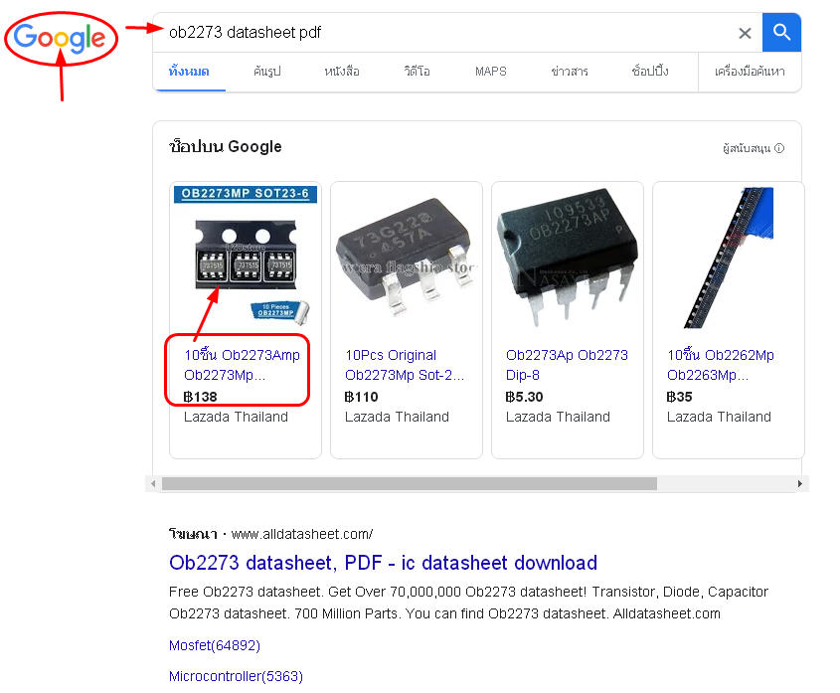Click the www.alldatasheet.com/ ad URL
This screenshot has width=840, height=693.
coord(301,534)
